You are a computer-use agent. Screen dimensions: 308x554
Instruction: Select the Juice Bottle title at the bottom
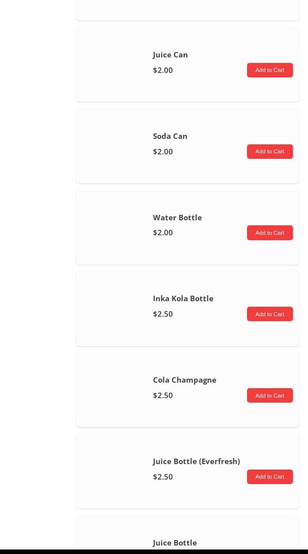tap(174, 543)
